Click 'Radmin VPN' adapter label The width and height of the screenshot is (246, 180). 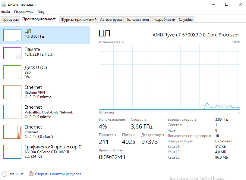(x=35, y=92)
